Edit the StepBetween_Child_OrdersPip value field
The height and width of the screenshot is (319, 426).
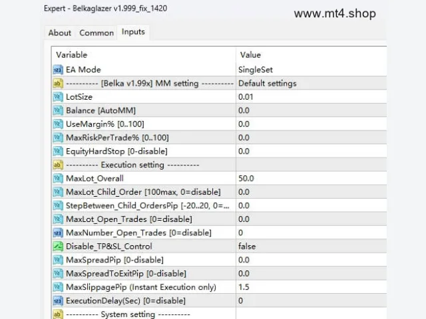point(312,205)
